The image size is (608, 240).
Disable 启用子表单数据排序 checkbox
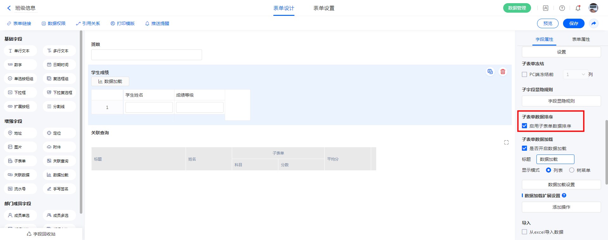pos(524,126)
